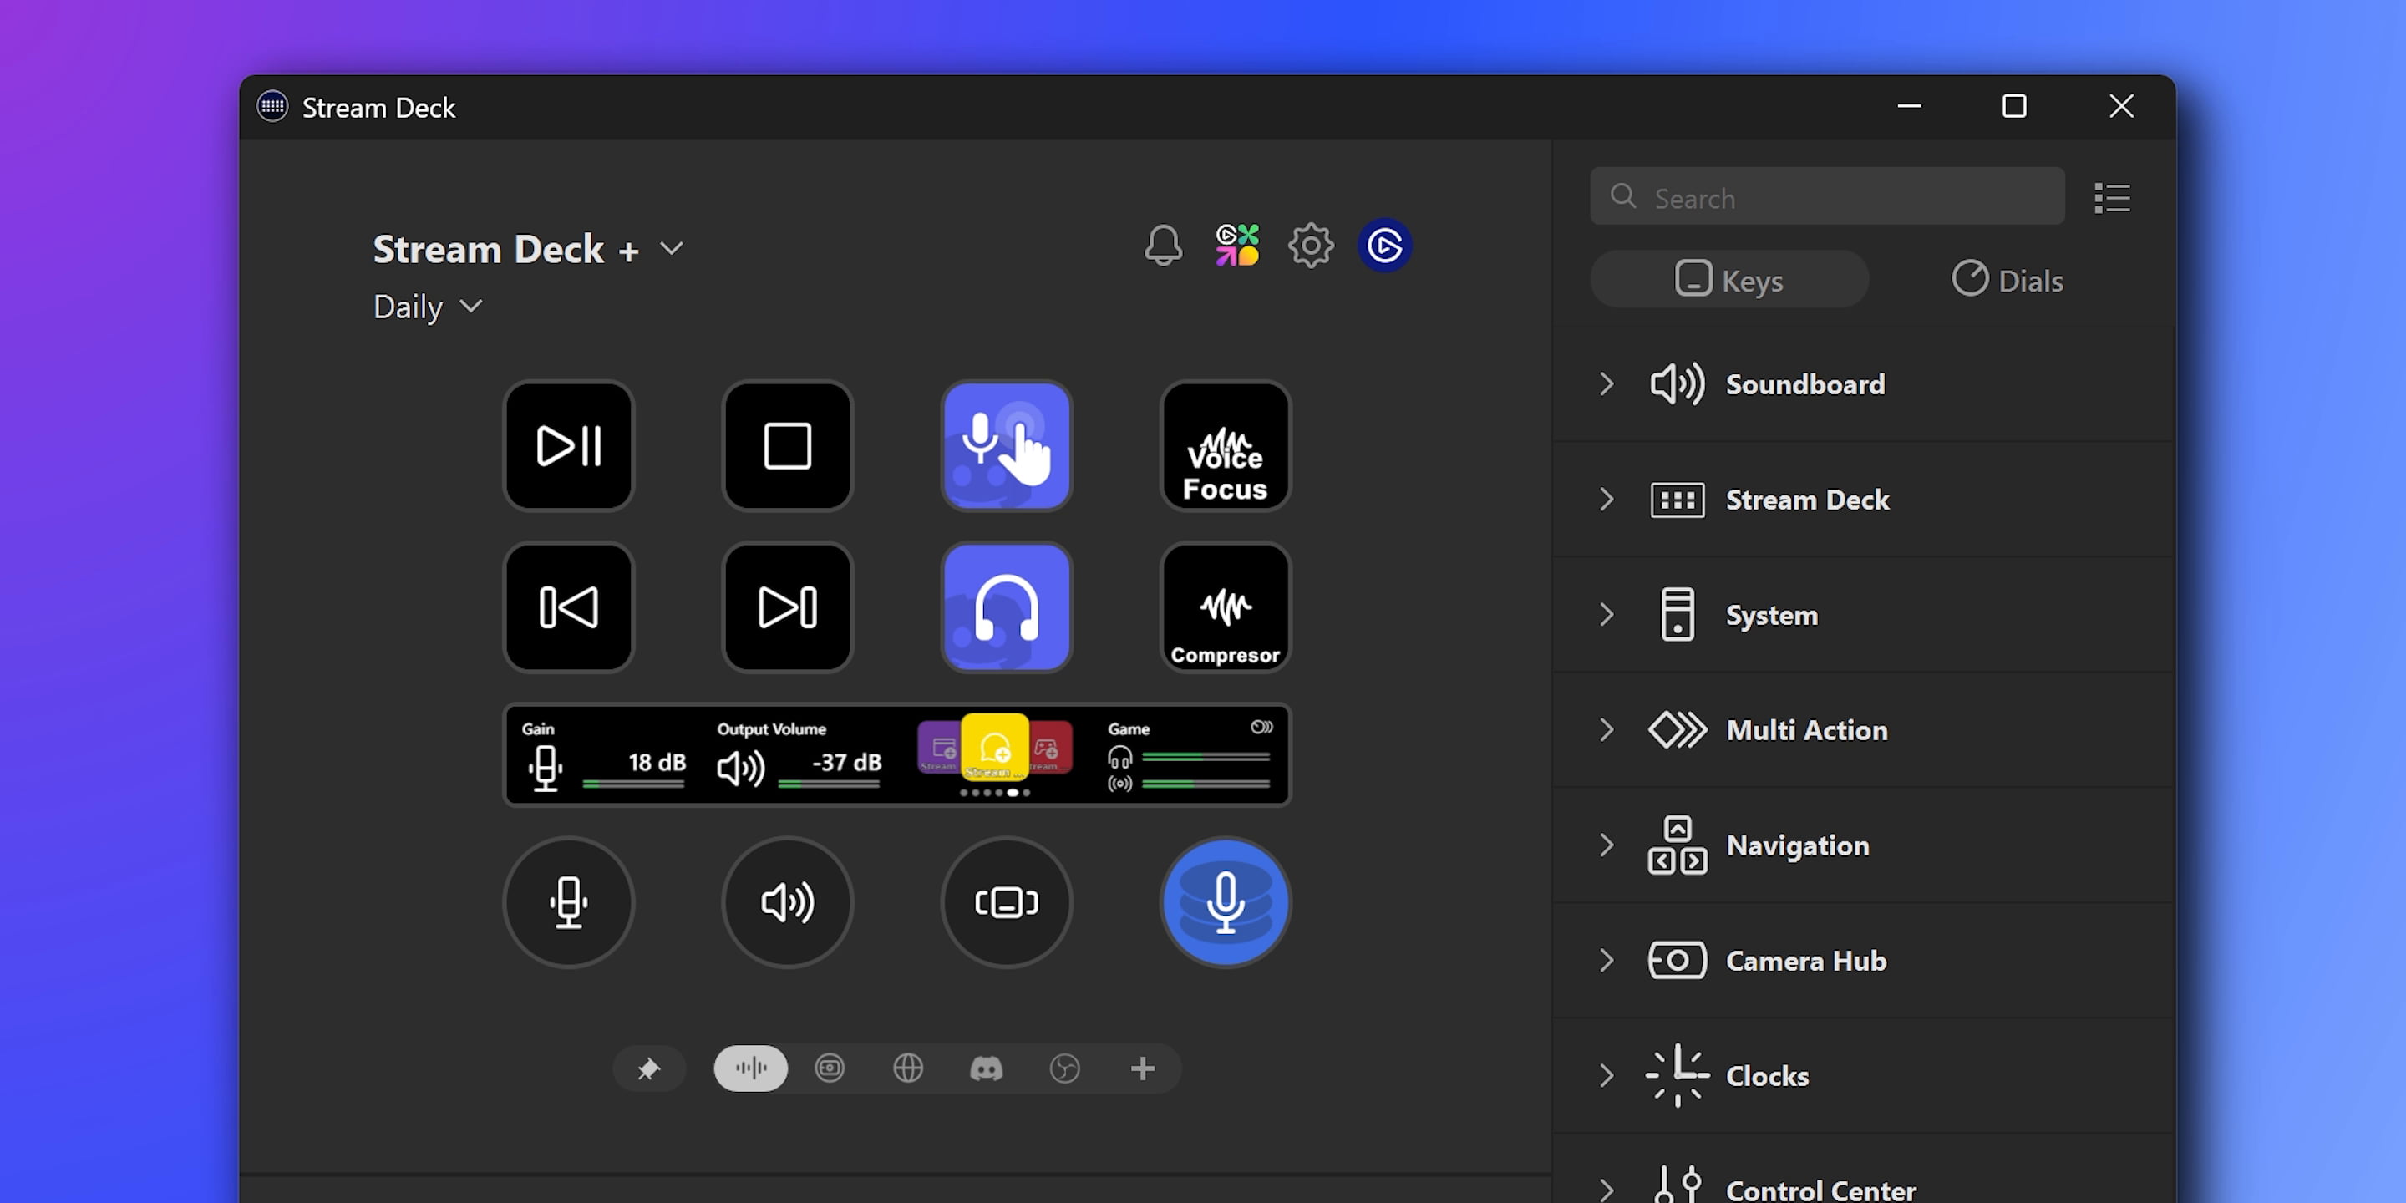Select the Compresor key

tap(1226, 607)
